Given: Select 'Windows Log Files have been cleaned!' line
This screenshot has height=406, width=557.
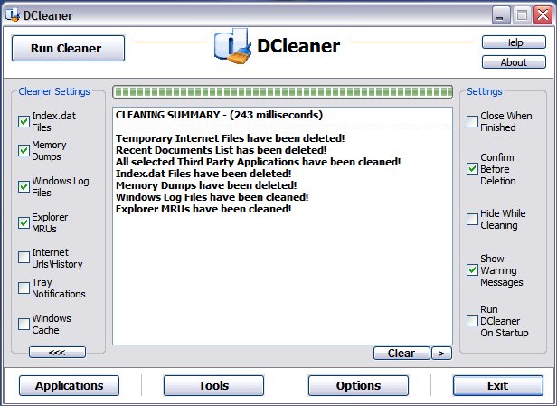Looking at the screenshot, I should tap(212, 197).
